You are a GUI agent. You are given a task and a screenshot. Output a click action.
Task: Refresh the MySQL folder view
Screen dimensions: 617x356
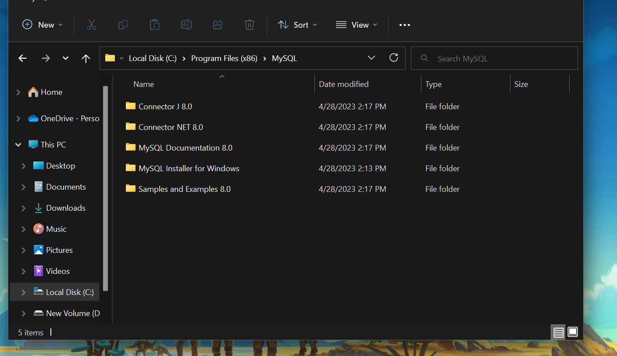pos(394,58)
